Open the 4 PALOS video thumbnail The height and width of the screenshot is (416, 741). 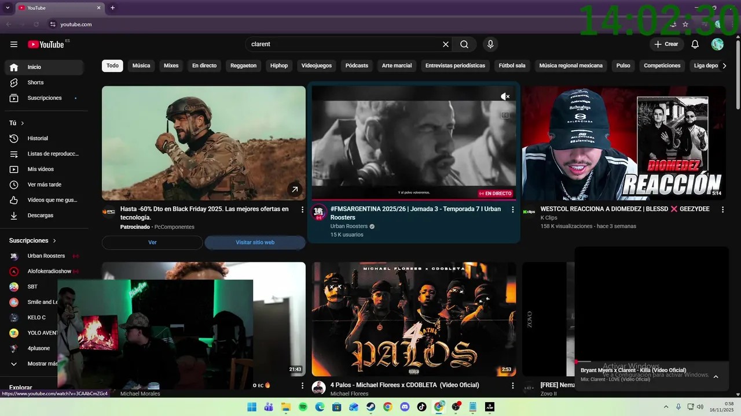(414, 320)
